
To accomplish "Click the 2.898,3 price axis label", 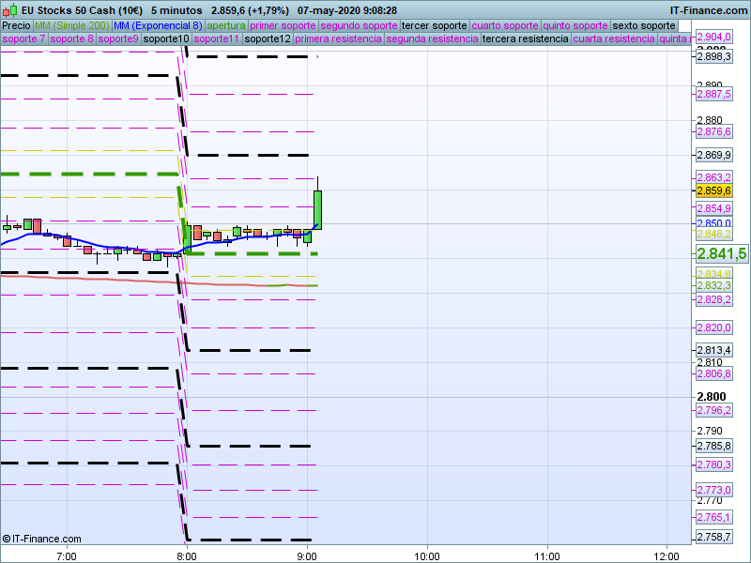I will pos(713,57).
